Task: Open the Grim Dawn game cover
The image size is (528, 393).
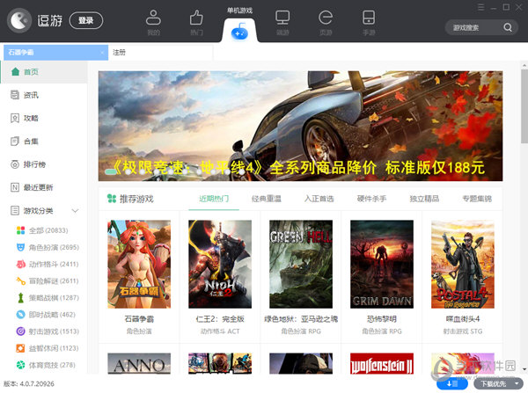Action: coord(382,264)
